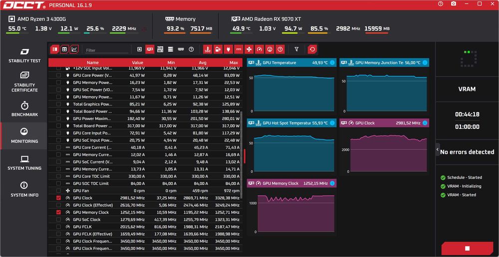The height and width of the screenshot is (257, 499).
Task: Toggle current sensor type filter
Action: tap(239, 49)
